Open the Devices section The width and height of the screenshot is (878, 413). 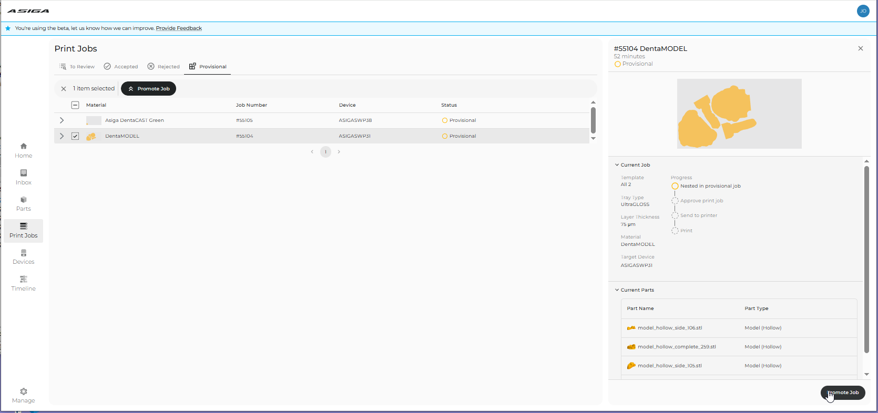pos(23,257)
